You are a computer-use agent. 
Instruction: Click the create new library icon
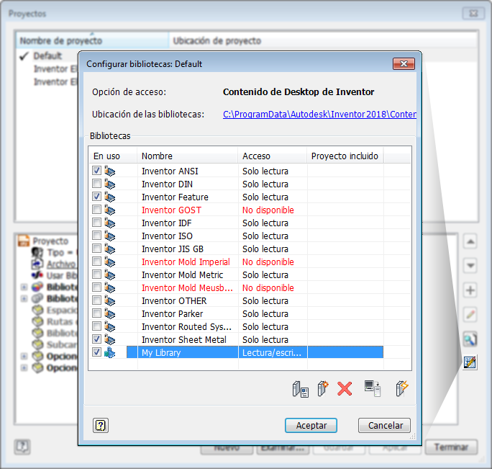[322, 388]
